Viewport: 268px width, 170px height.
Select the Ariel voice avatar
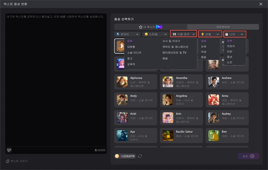click(122, 118)
